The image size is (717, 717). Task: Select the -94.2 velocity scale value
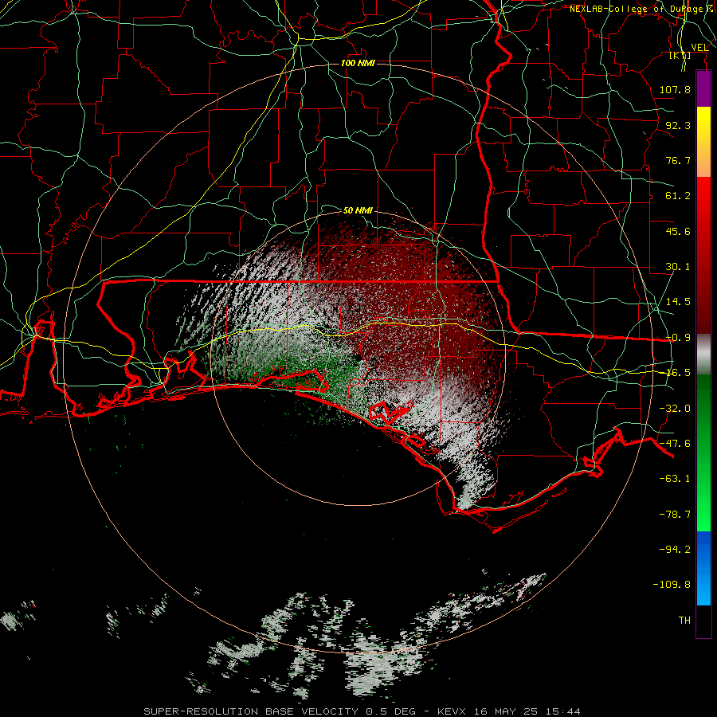point(675,550)
